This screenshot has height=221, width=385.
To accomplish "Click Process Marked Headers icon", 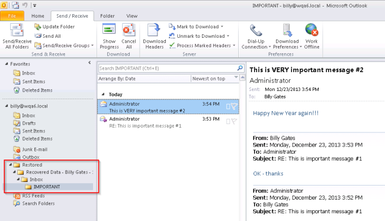I will tap(172, 45).
